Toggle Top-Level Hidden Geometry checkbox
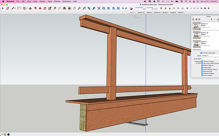 [x=202, y=63]
